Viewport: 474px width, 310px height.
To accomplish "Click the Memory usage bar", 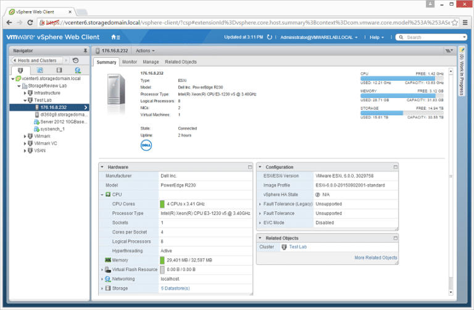I will pos(402,96).
